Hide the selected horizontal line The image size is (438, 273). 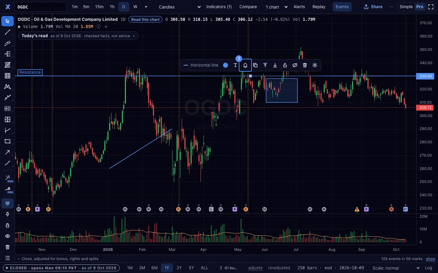click(x=295, y=65)
